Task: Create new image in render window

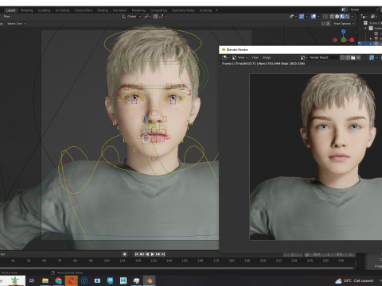Action: pyautogui.click(x=348, y=57)
